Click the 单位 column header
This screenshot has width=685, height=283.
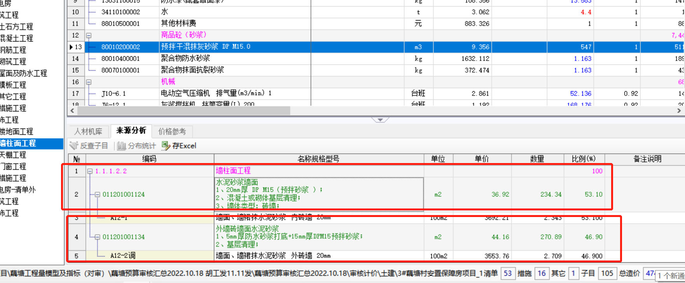[x=439, y=159]
